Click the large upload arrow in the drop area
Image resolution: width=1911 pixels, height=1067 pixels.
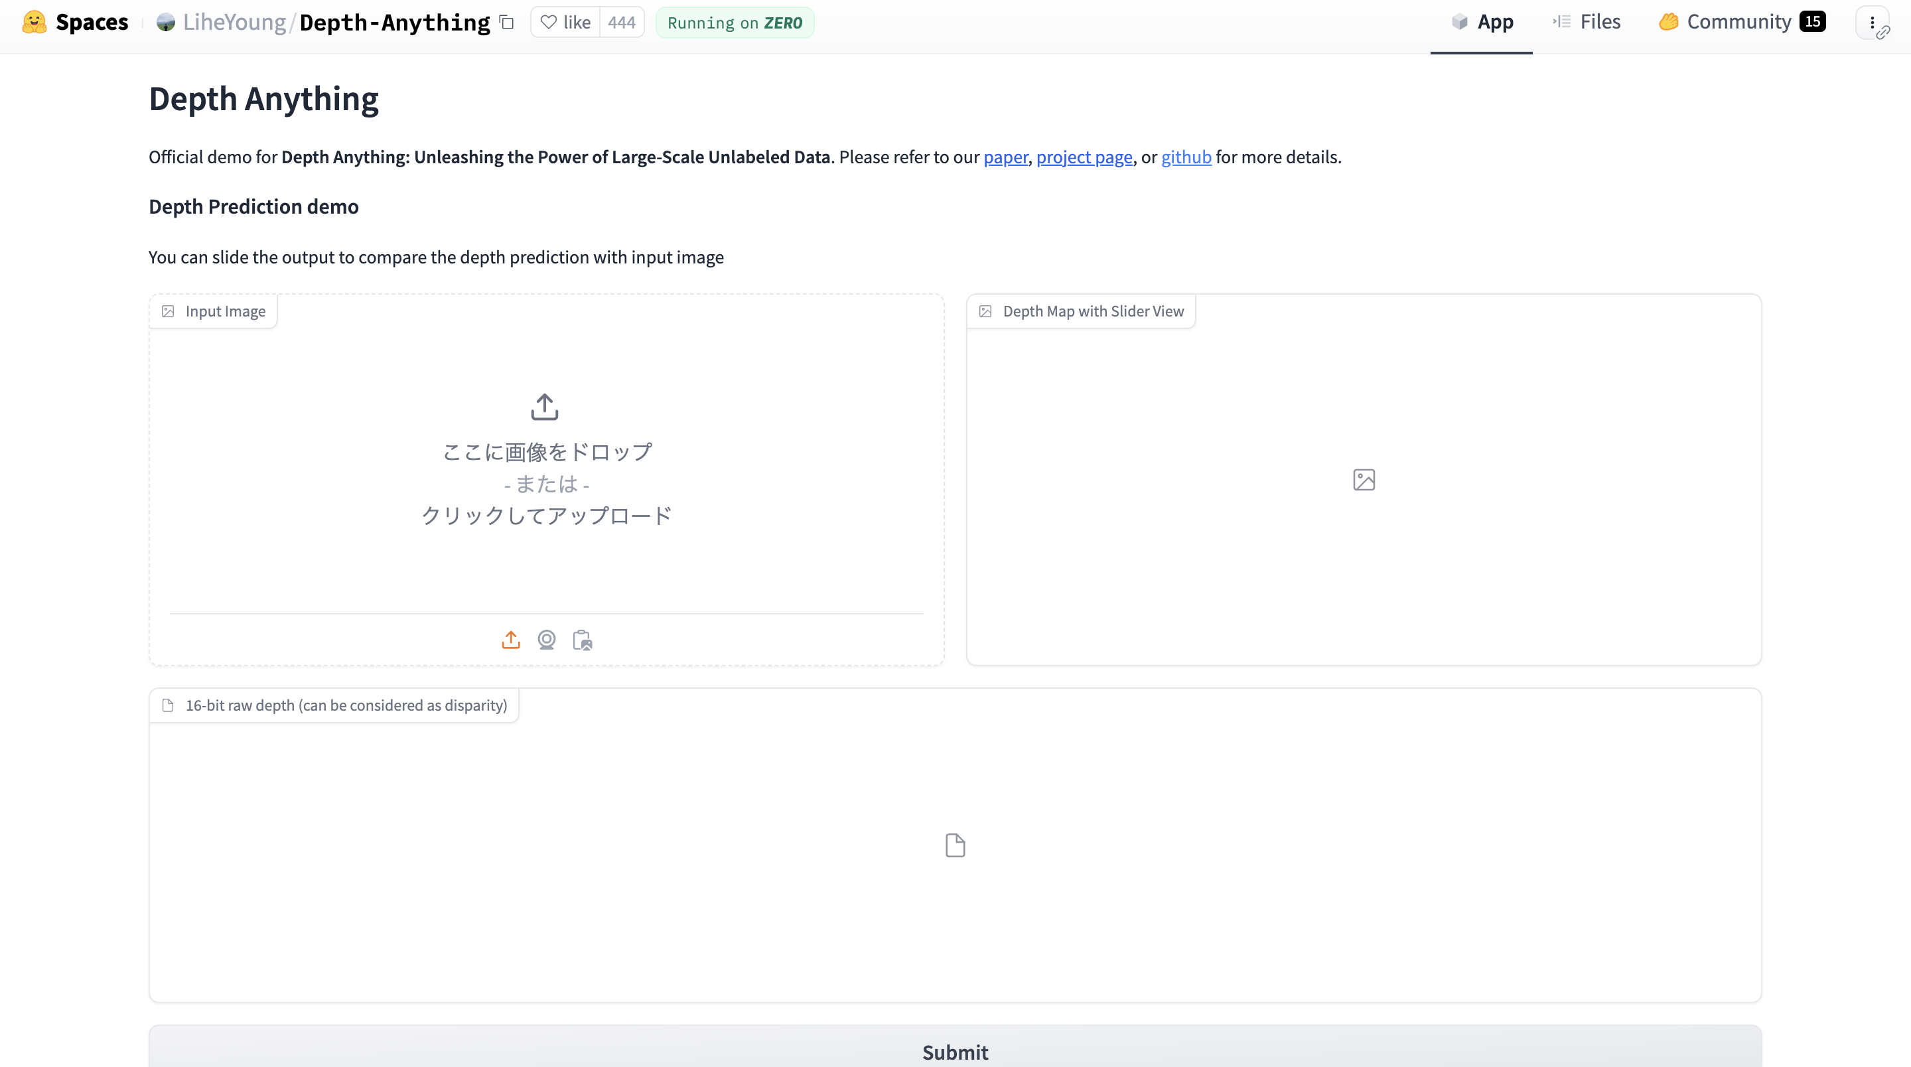(545, 407)
